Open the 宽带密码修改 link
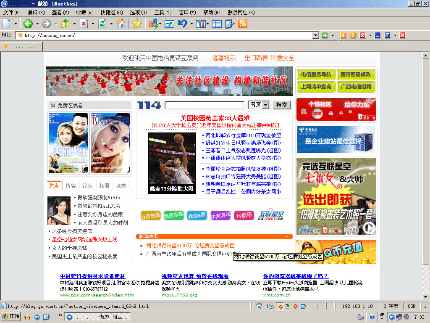The image size is (430, 323). pyautogui.click(x=355, y=74)
